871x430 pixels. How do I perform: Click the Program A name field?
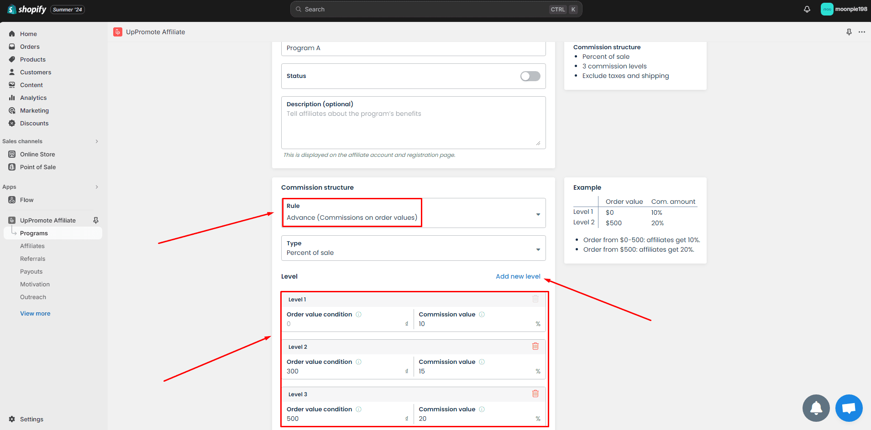click(x=414, y=48)
